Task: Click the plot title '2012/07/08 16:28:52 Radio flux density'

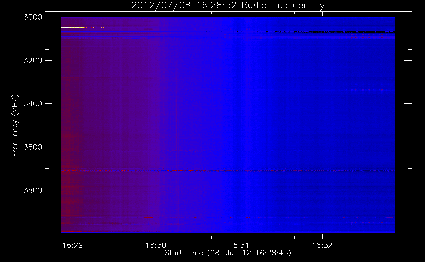Action: pos(228,5)
